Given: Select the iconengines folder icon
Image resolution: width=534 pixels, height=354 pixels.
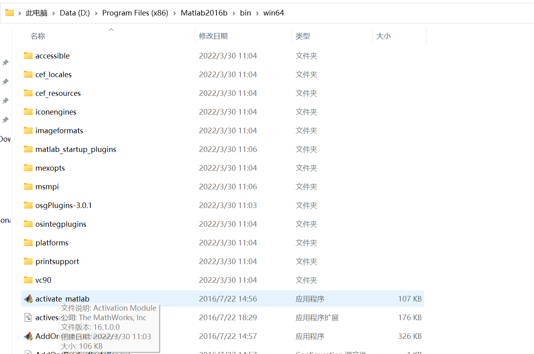Looking at the screenshot, I should (28, 112).
